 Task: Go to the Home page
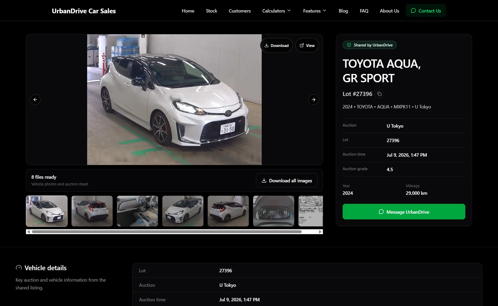(188, 11)
